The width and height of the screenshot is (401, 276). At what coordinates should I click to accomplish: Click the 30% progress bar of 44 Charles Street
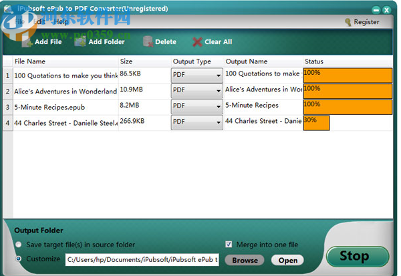(x=316, y=123)
